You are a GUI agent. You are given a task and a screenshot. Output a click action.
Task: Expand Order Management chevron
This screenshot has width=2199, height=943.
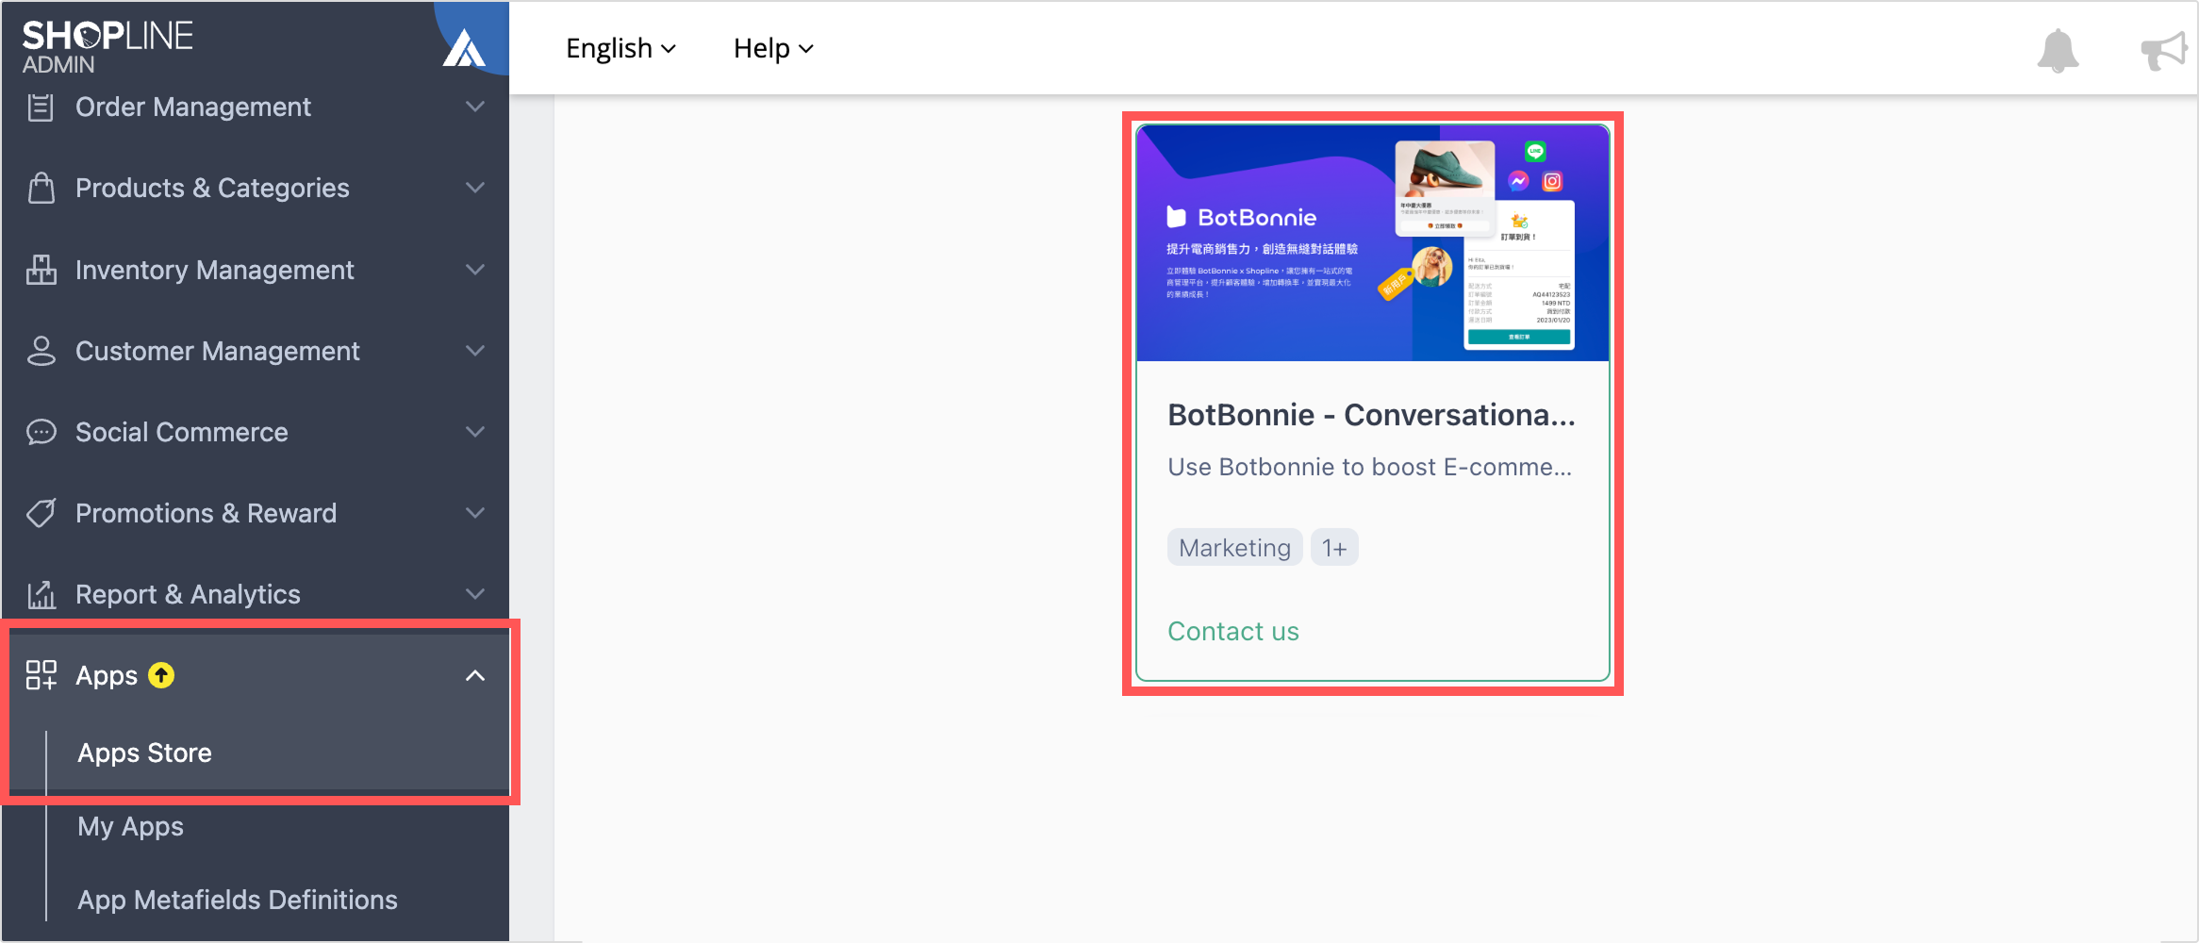click(x=475, y=107)
